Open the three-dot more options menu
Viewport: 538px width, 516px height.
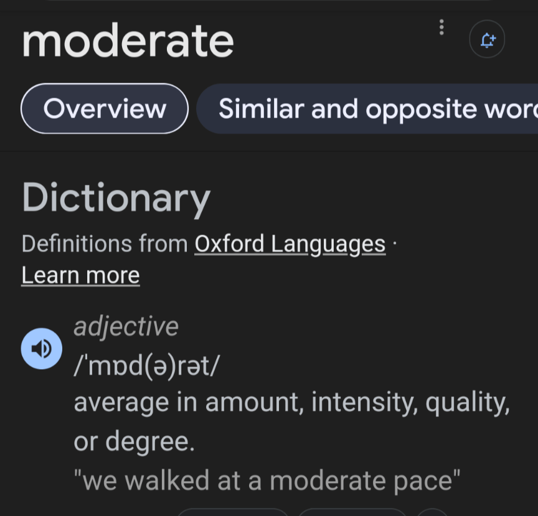point(441,27)
